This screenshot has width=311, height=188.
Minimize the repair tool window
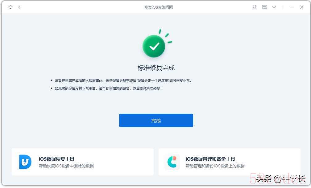(x=292, y=7)
